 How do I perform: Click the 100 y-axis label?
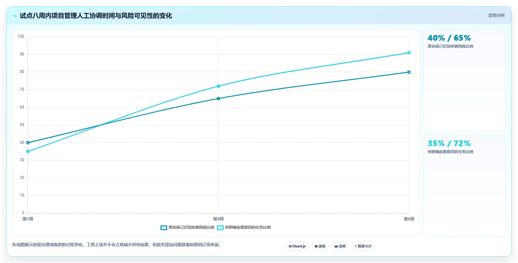tap(21, 37)
